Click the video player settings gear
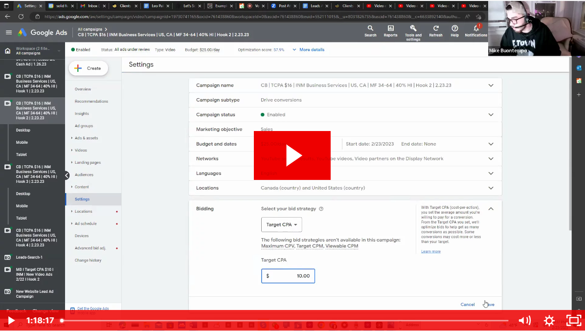Viewport: 585px width, 331px height. point(549,321)
